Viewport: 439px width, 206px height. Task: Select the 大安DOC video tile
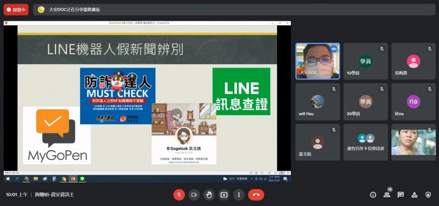point(318,61)
